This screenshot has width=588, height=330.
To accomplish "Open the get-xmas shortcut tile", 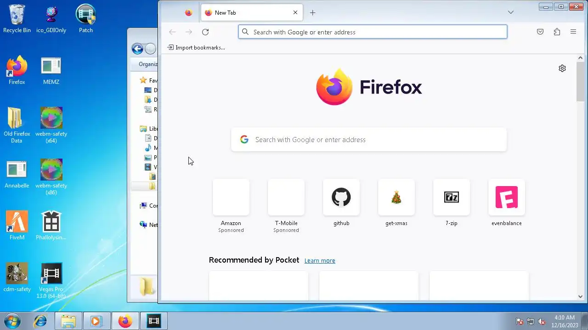I will (x=396, y=203).
